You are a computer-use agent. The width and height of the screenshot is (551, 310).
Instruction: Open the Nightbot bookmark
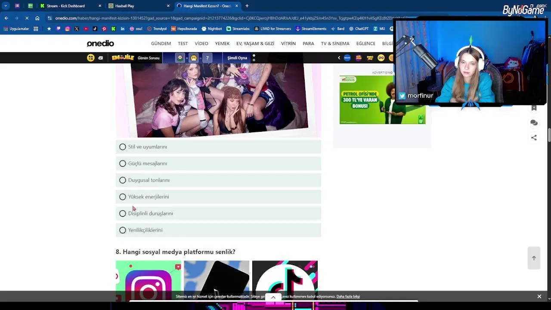point(212,29)
